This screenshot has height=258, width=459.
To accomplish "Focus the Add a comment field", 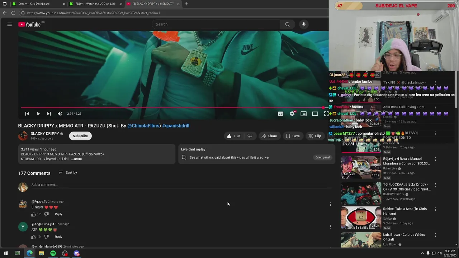I will 181,185.
